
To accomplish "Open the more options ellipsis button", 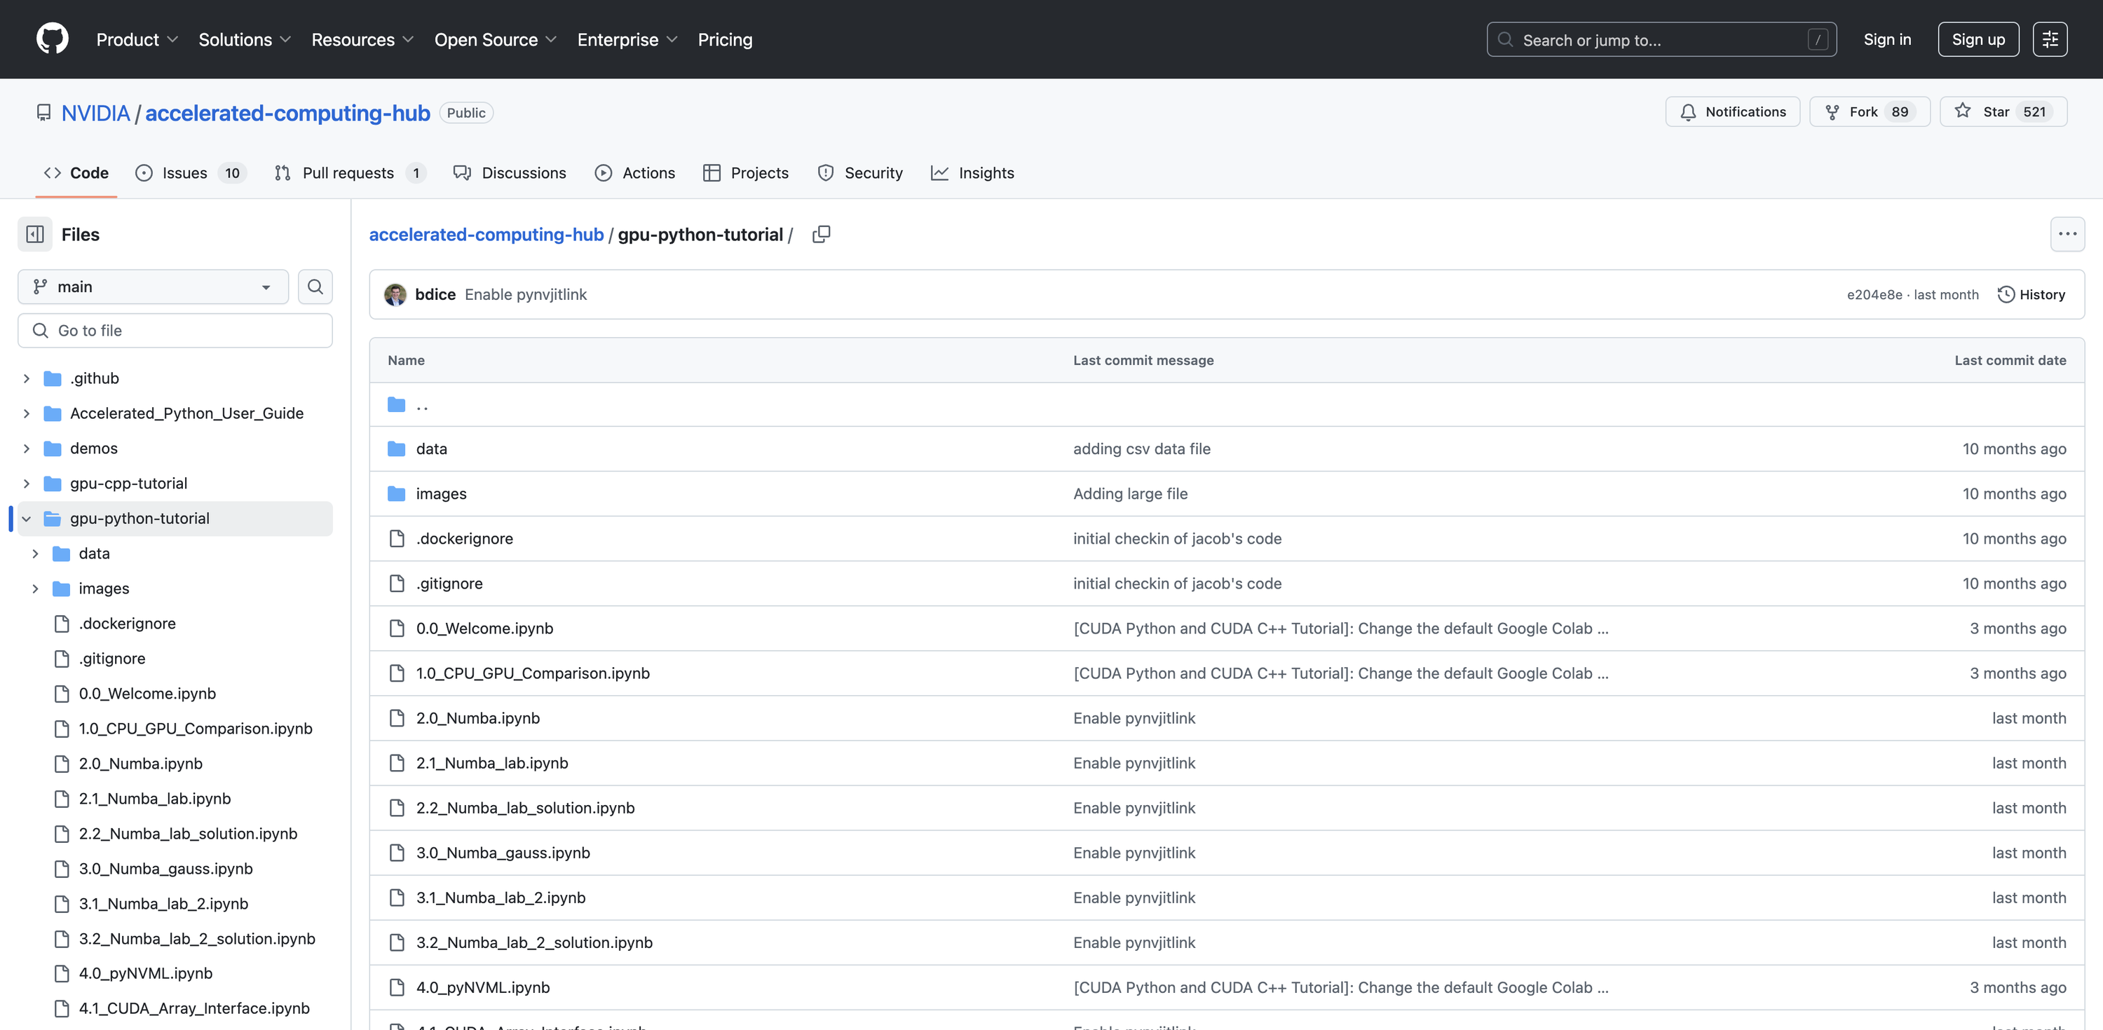I will (2067, 234).
